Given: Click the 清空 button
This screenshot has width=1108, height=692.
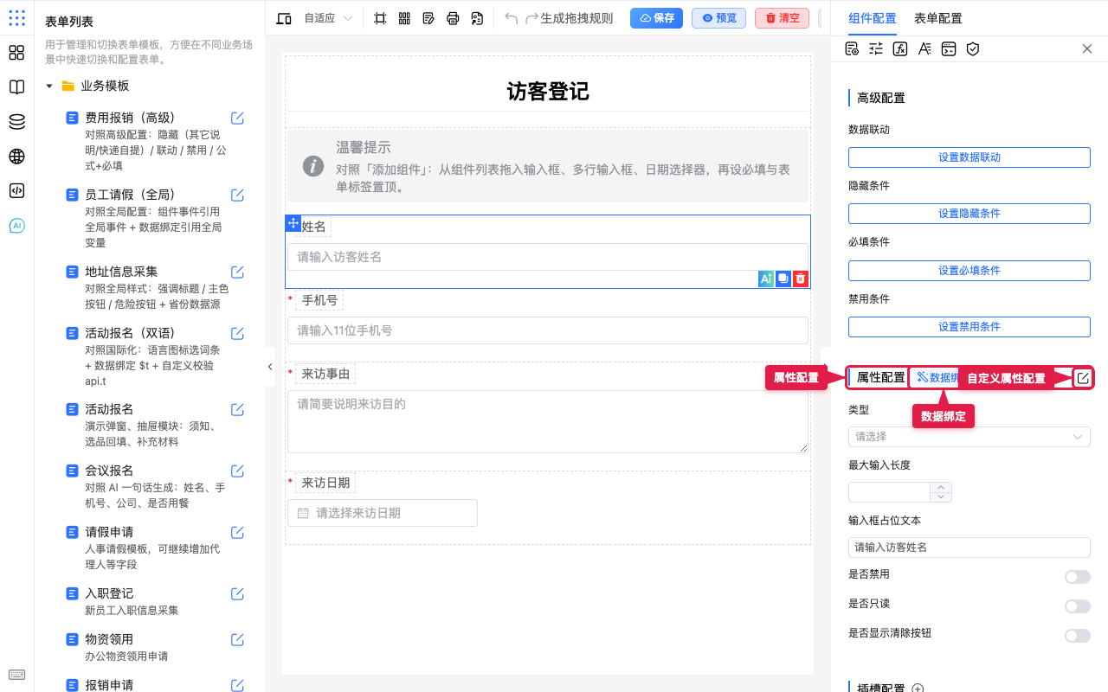Looking at the screenshot, I should click(x=782, y=18).
